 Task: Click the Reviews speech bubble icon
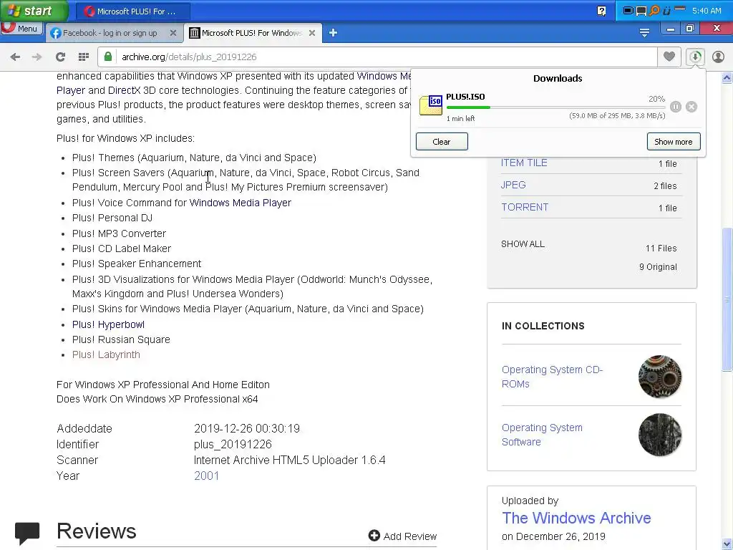point(27,534)
